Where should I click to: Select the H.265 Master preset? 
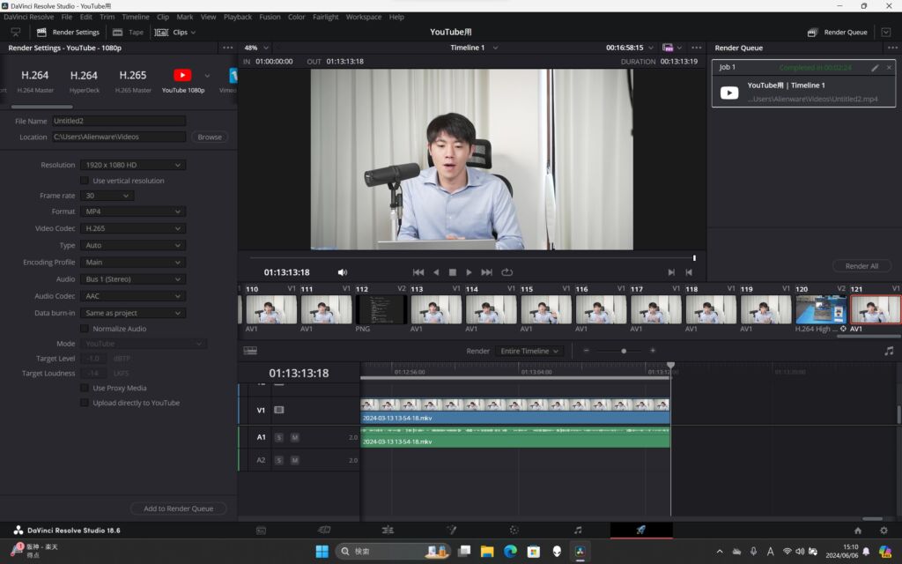click(133, 81)
